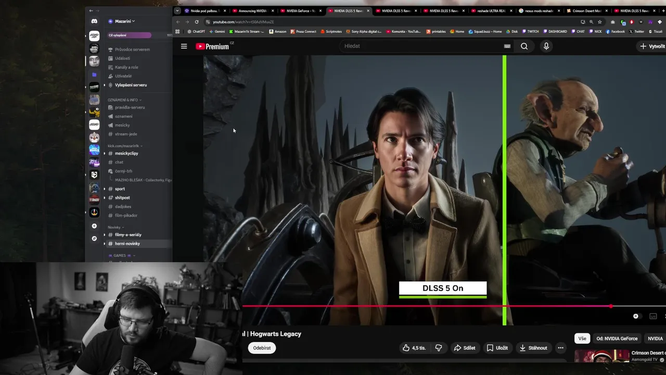This screenshot has height=375, width=666.
Task: Switch to the Announcing NVIDIA browser tab
Action: pyautogui.click(x=253, y=10)
